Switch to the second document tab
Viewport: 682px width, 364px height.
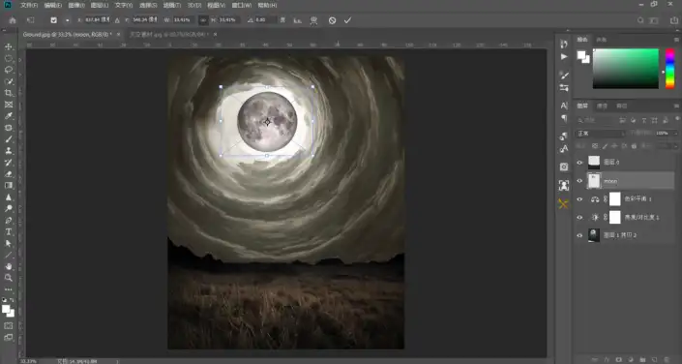click(169, 34)
